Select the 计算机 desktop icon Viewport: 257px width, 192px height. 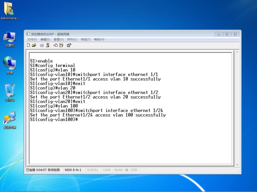pos(10,39)
